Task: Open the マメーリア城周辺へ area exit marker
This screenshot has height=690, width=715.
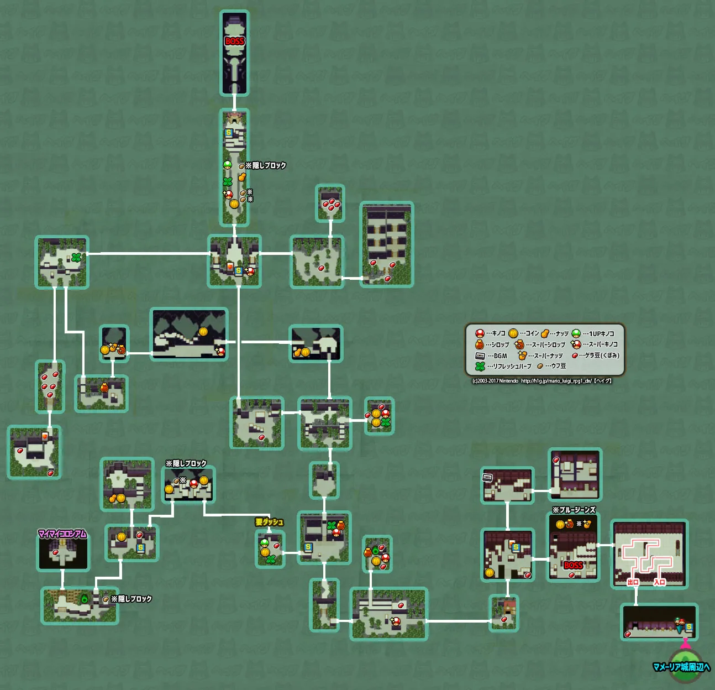Action: (681, 667)
